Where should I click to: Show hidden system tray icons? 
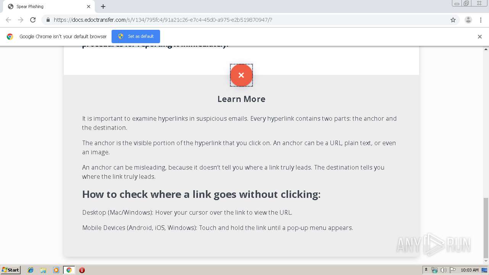coord(426,270)
